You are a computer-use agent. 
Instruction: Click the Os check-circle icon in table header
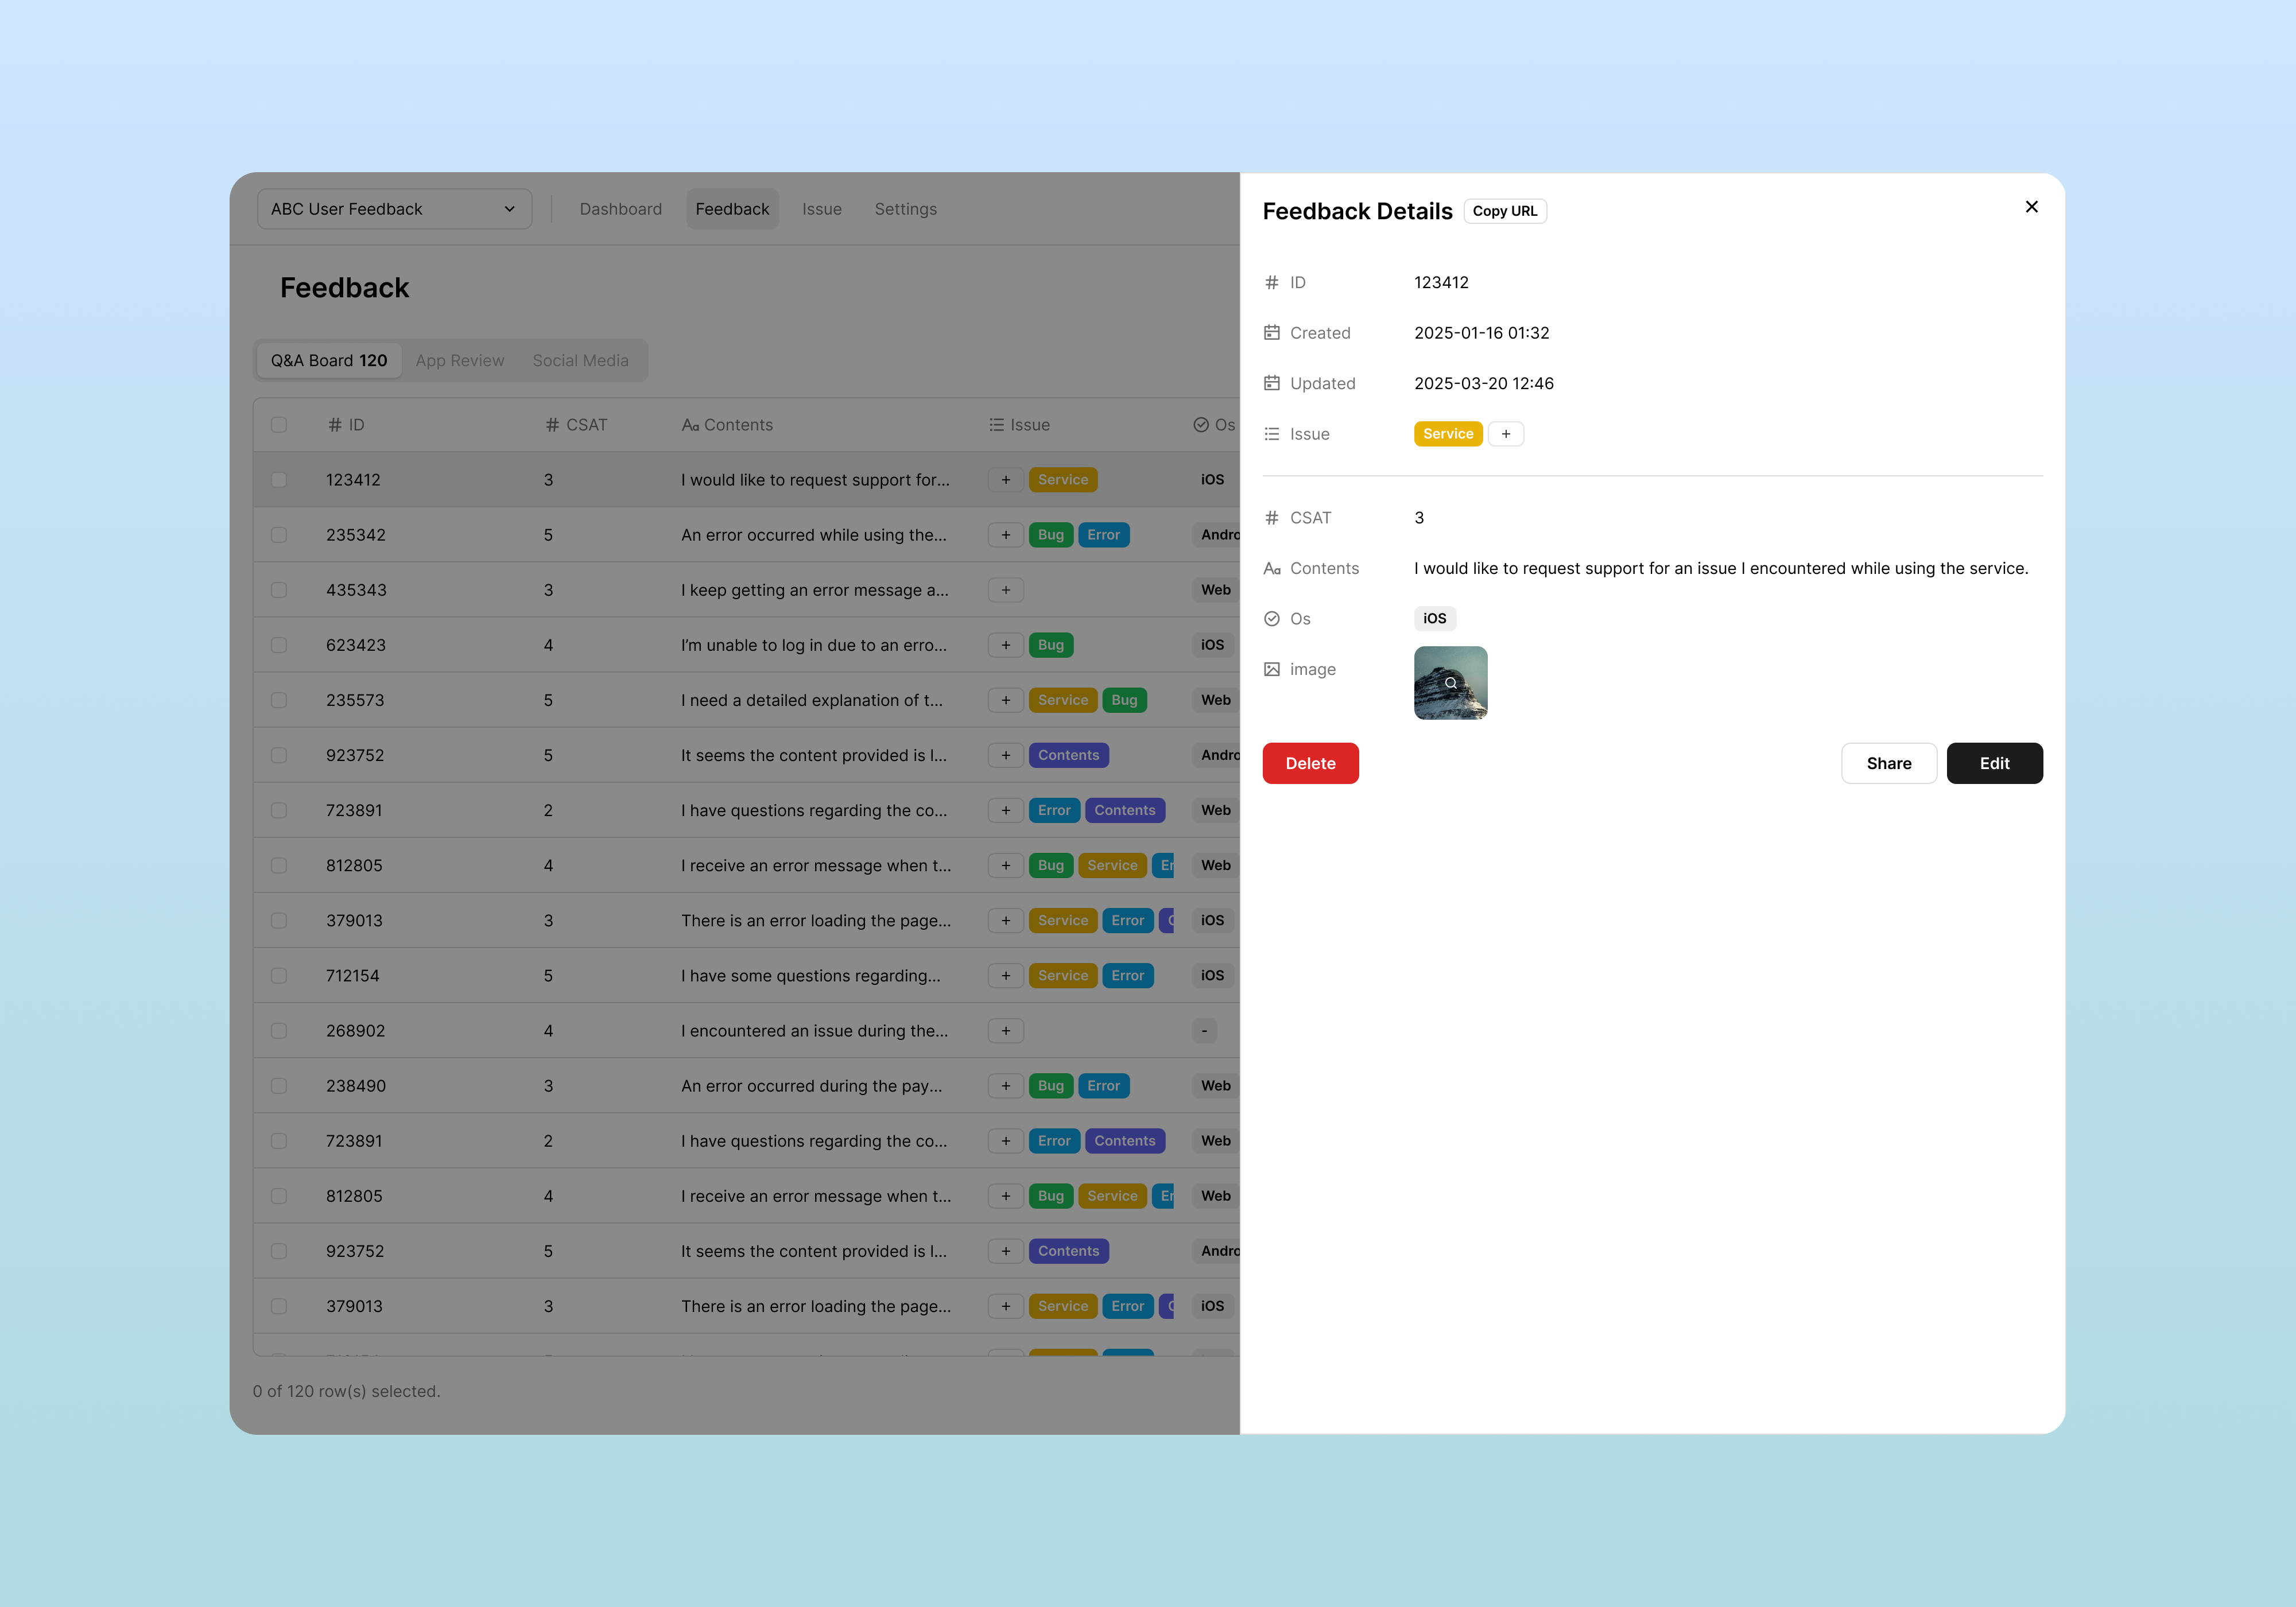[1200, 425]
